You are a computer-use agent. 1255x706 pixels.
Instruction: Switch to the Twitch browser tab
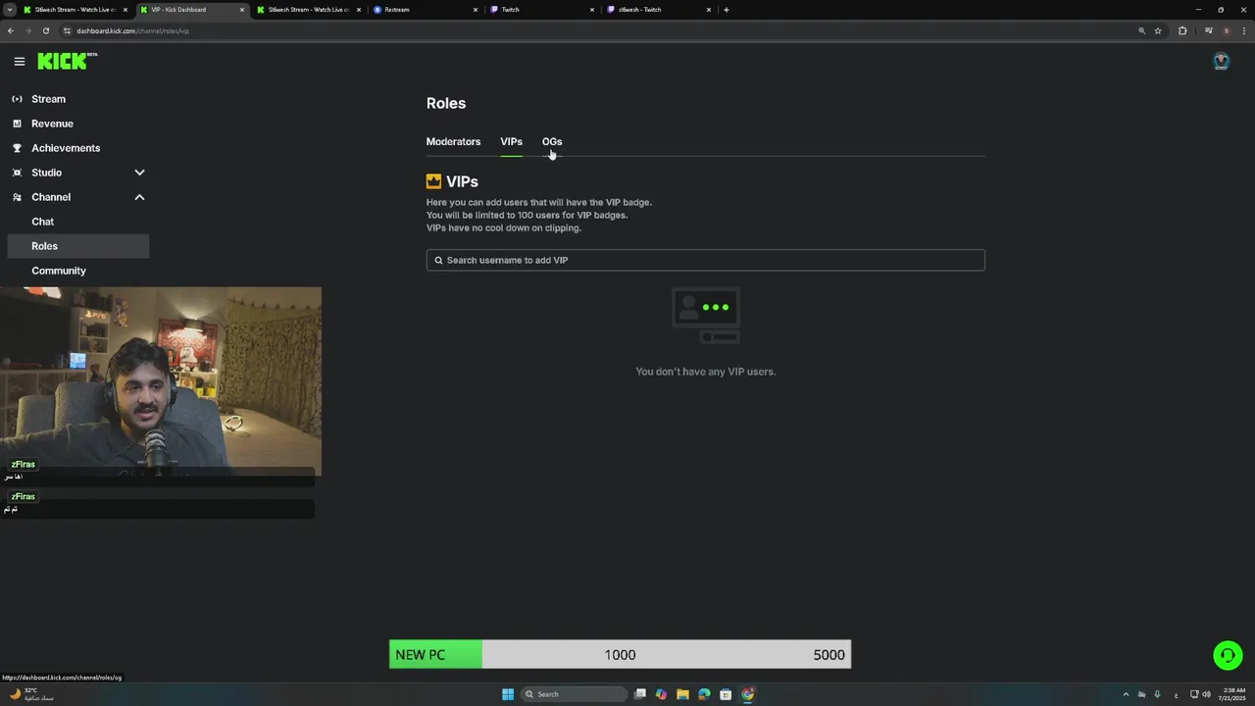click(x=541, y=10)
